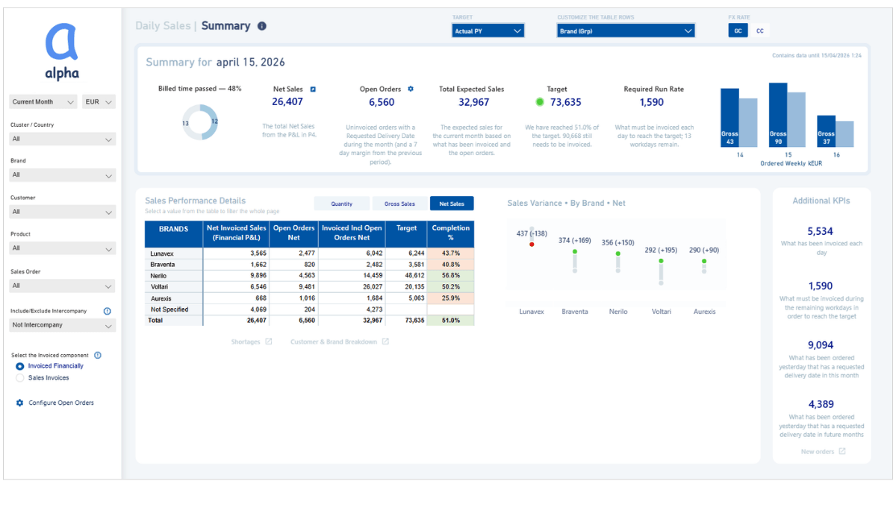This screenshot has height=522, width=896.
Task: Open the Target dropdown showing Actual PY
Action: [487, 30]
